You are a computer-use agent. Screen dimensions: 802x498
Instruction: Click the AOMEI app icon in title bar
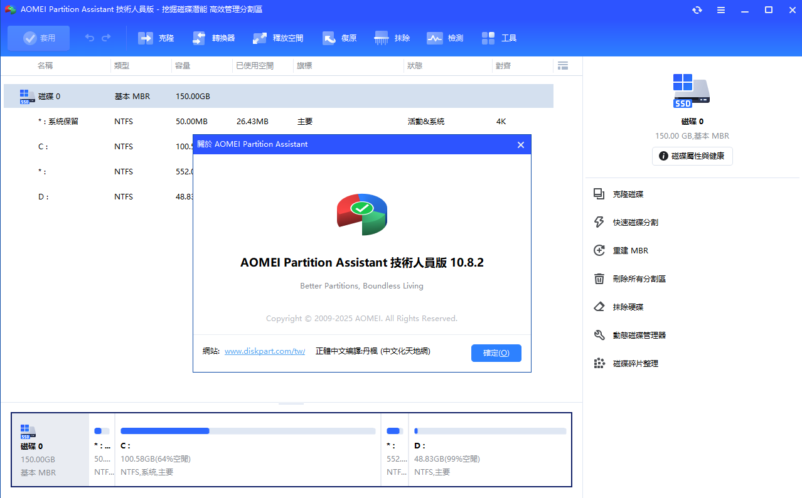(10, 10)
